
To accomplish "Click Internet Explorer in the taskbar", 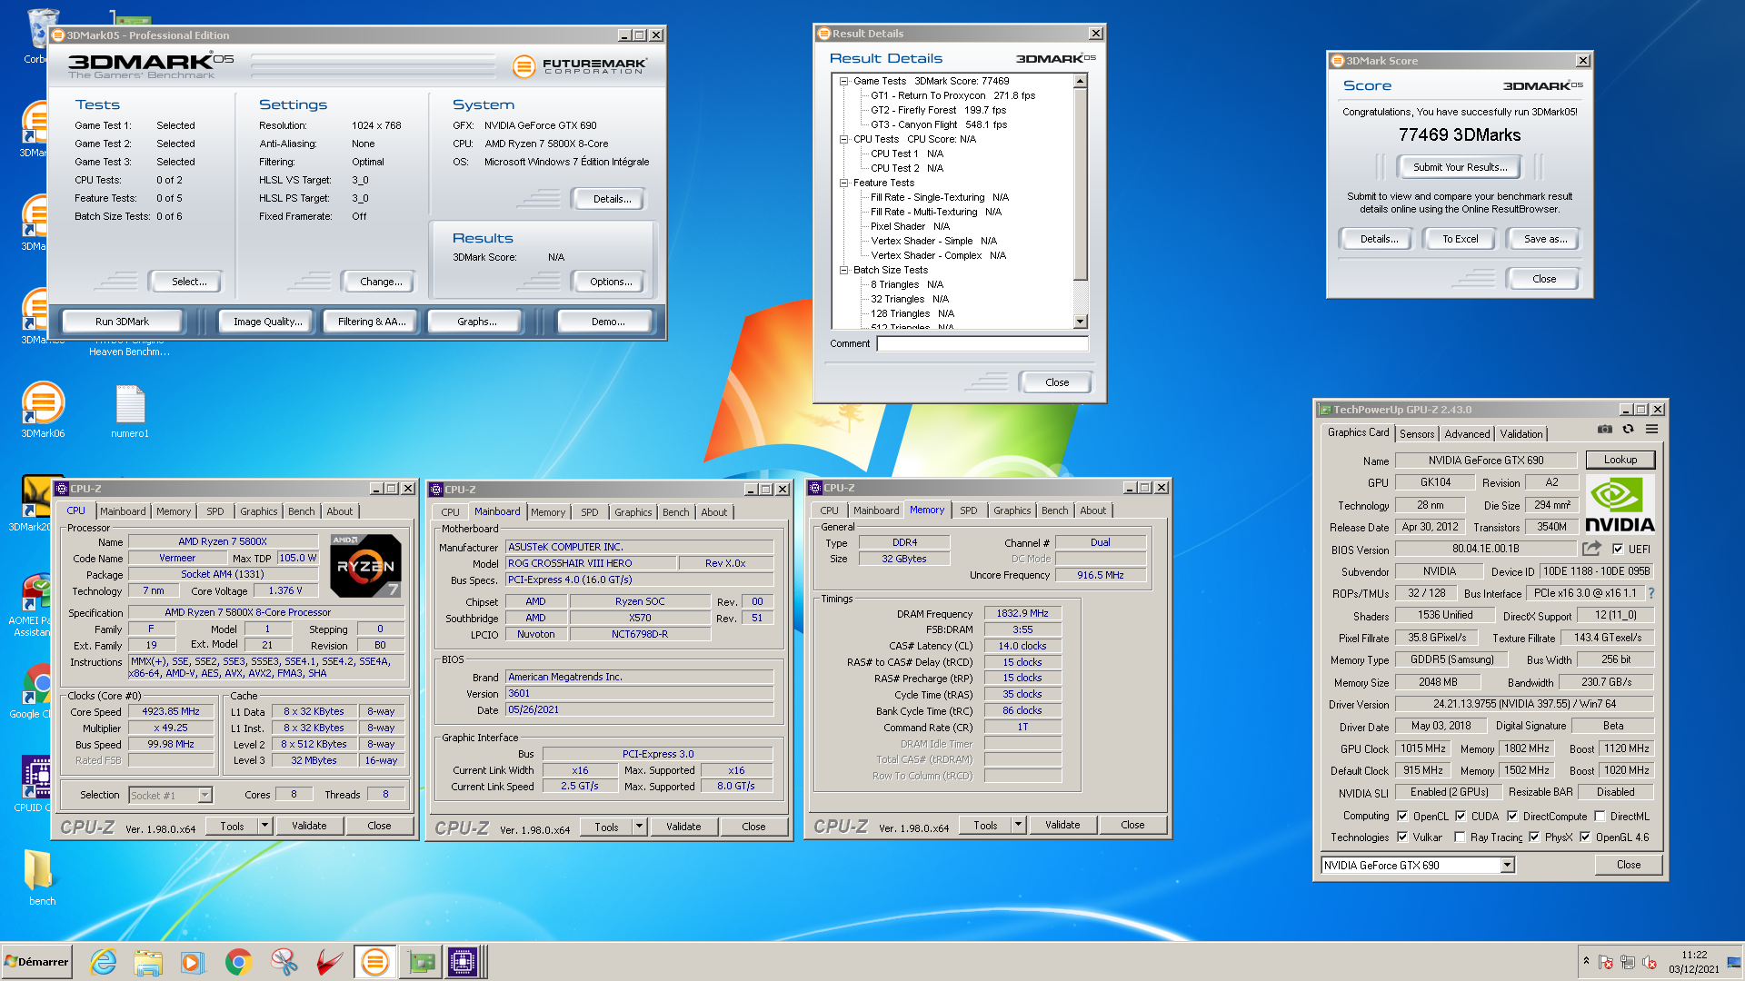I will [x=103, y=962].
